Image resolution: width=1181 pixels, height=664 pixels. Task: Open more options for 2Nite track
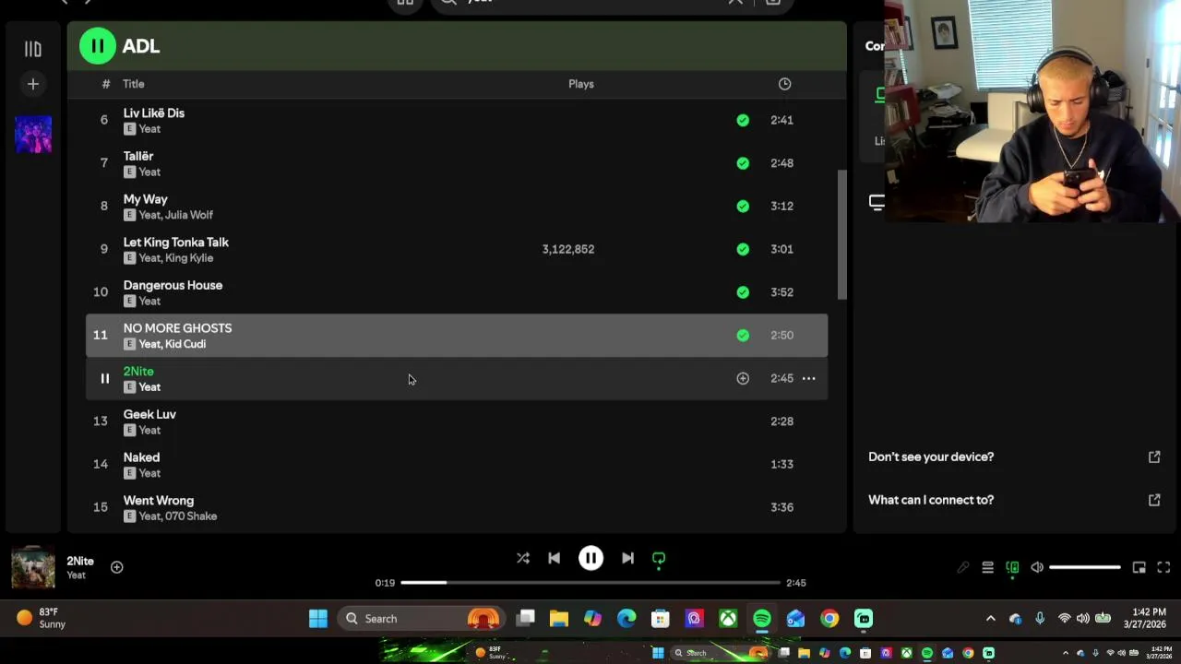coord(808,378)
